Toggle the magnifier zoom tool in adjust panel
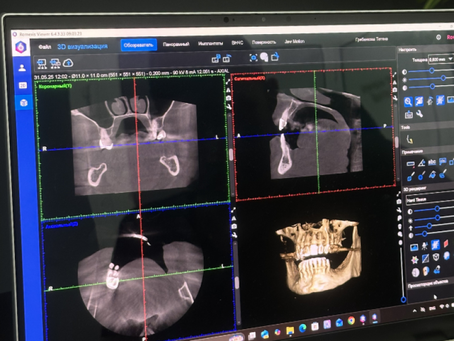Image resolution: width=454 pixels, height=341 pixels. point(408,102)
